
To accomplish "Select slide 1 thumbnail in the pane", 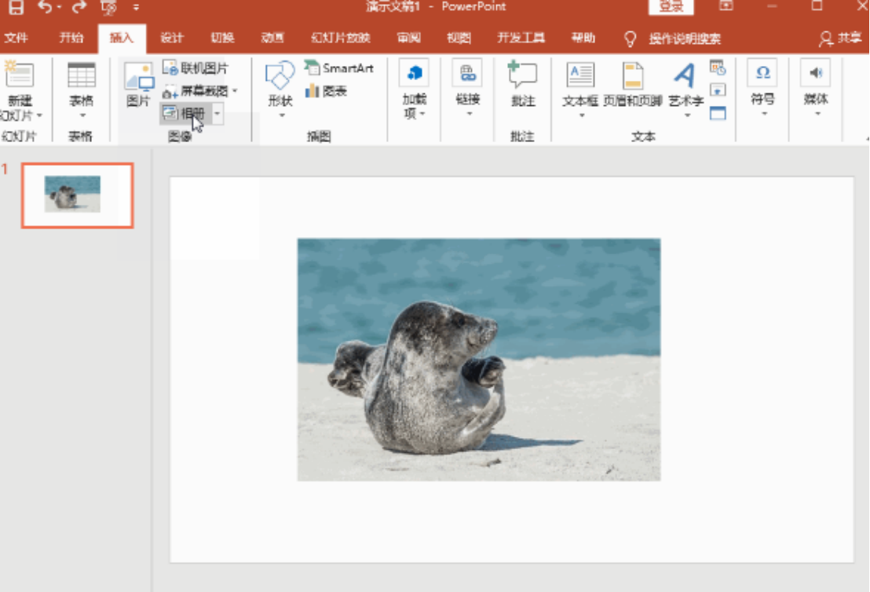I will coord(76,196).
